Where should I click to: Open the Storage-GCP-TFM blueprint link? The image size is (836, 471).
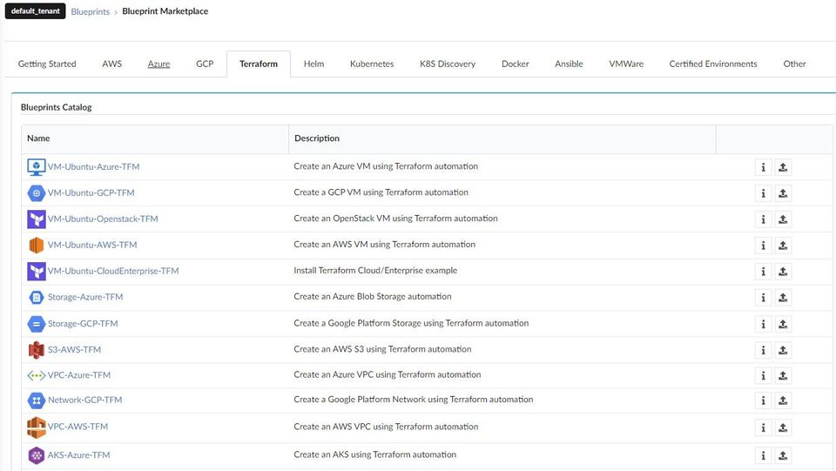click(x=83, y=324)
